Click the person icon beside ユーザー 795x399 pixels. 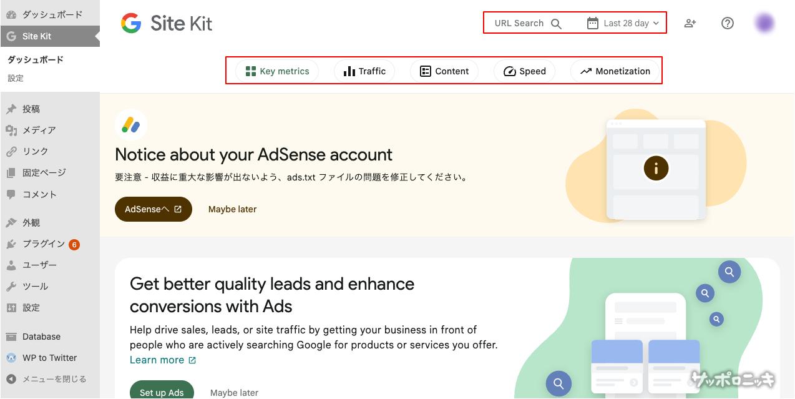coord(11,265)
